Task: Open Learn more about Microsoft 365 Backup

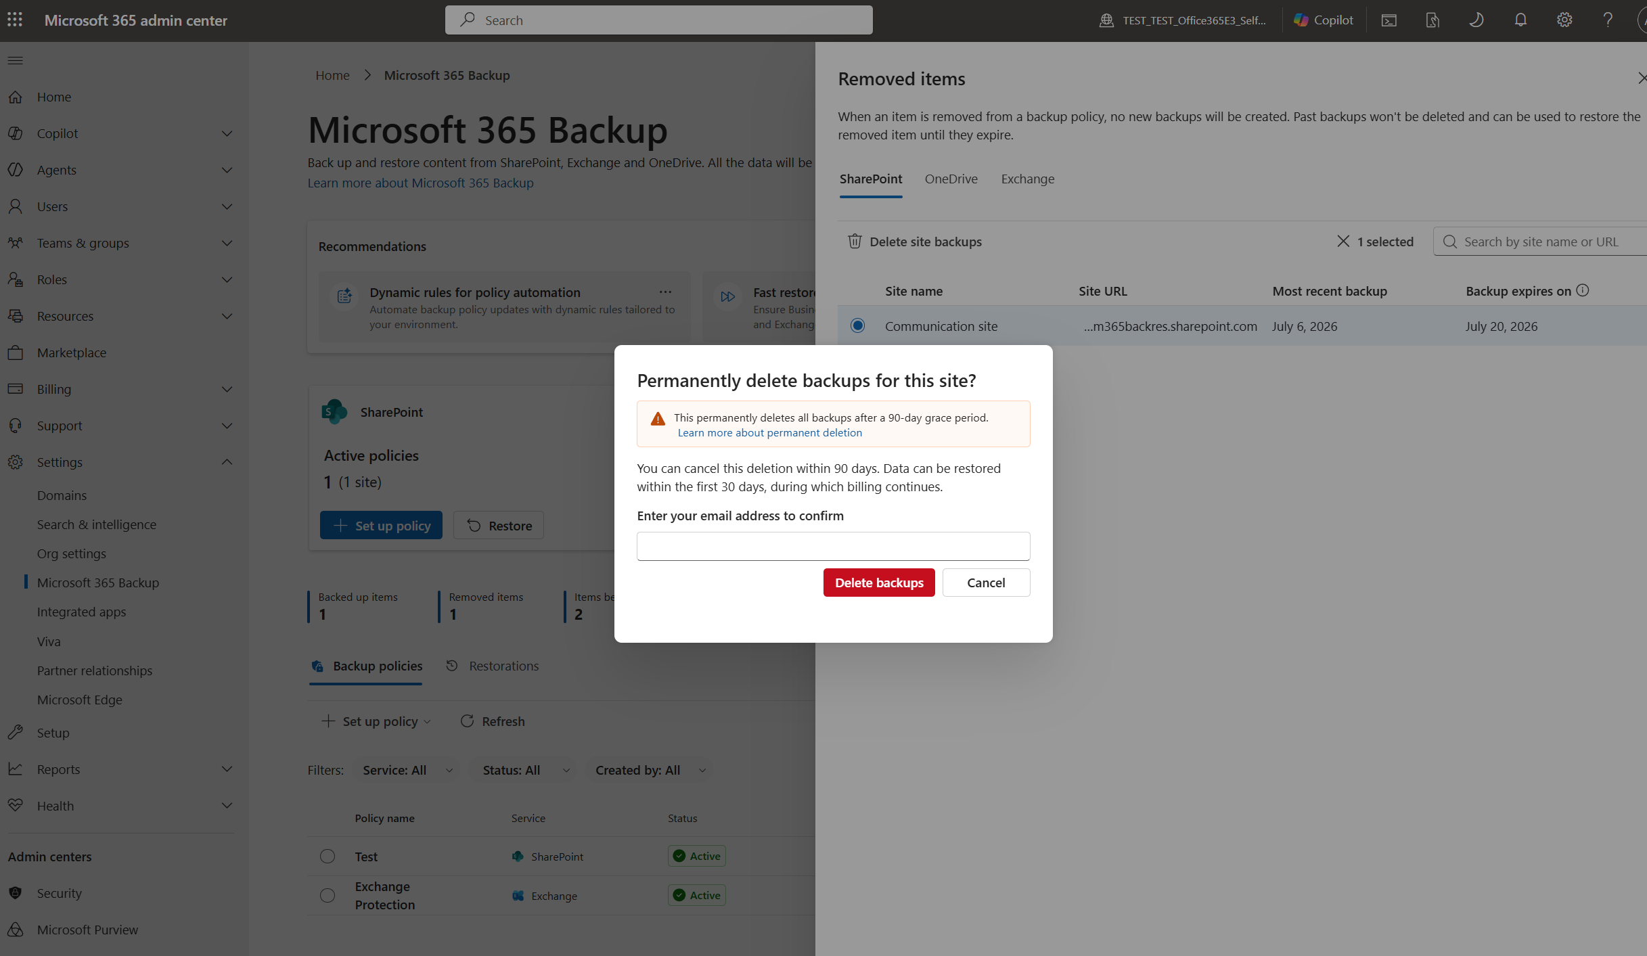Action: [421, 183]
